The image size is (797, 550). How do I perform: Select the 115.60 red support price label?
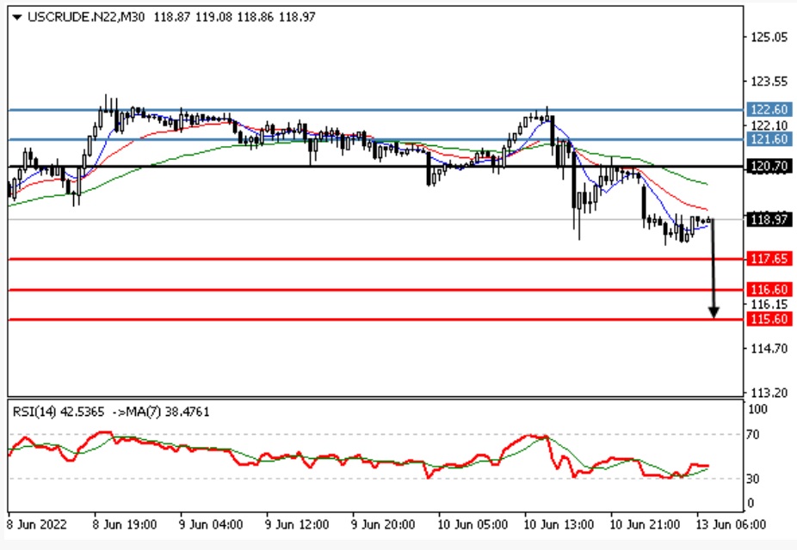click(769, 319)
